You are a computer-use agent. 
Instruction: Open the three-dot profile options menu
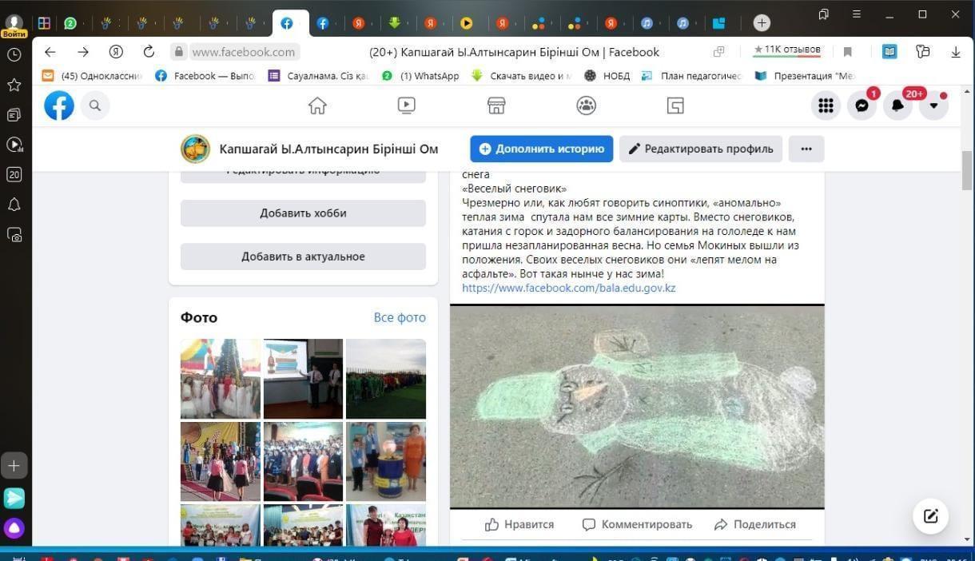pyautogui.click(x=806, y=149)
